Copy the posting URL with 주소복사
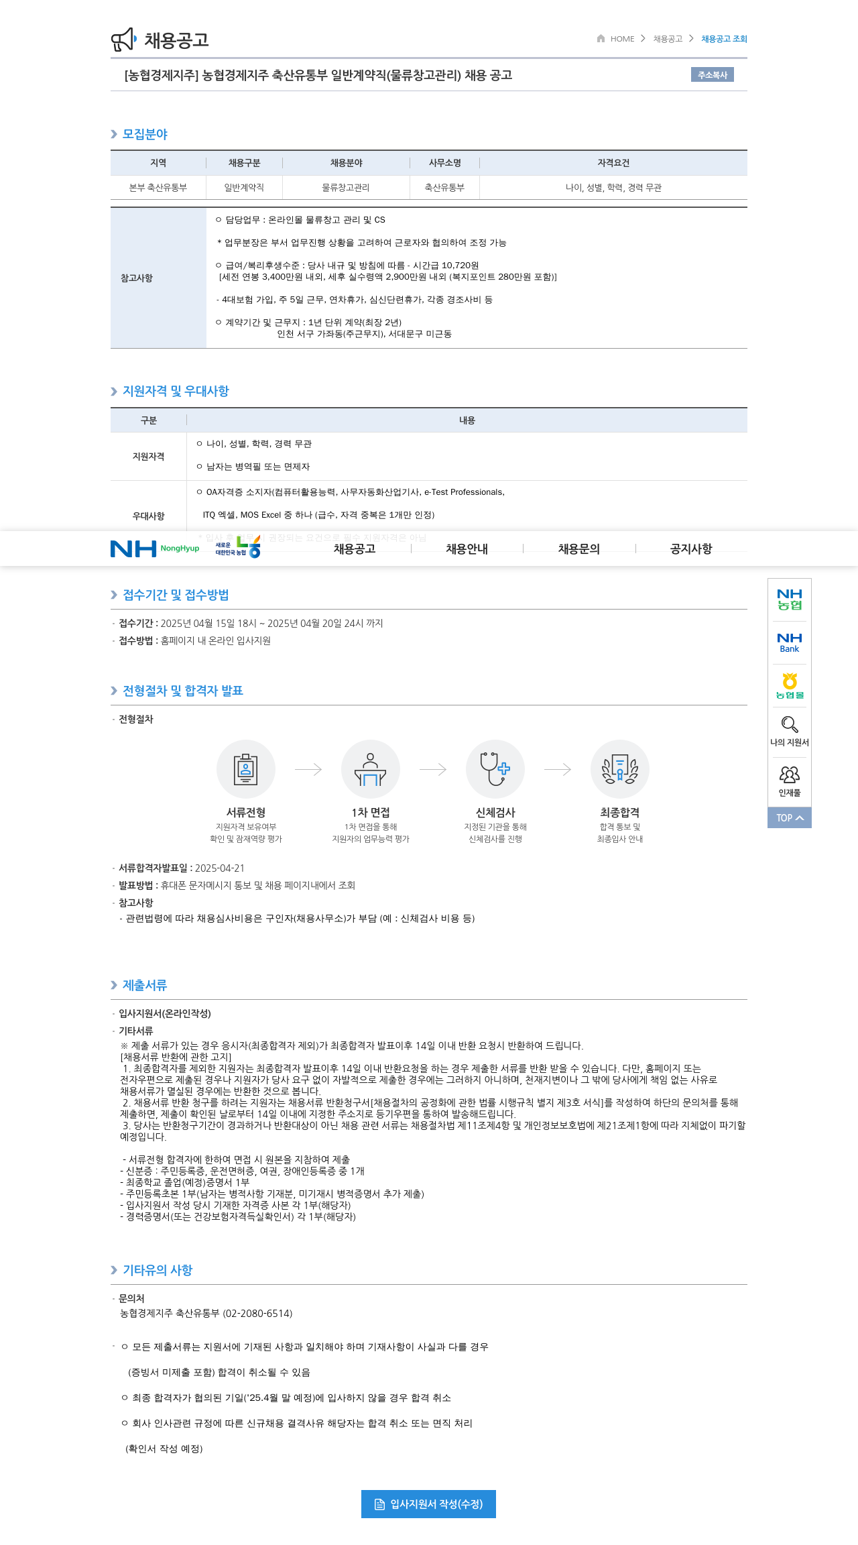The height and width of the screenshot is (1545, 858). tap(713, 75)
